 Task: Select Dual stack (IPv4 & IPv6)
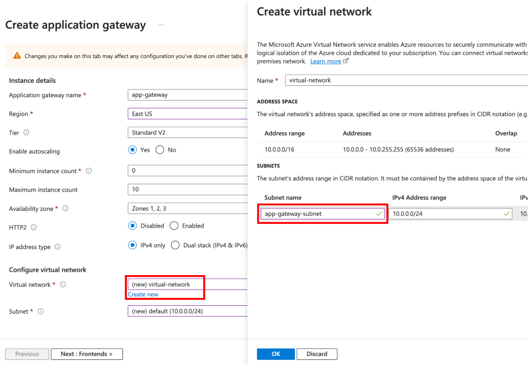point(175,247)
